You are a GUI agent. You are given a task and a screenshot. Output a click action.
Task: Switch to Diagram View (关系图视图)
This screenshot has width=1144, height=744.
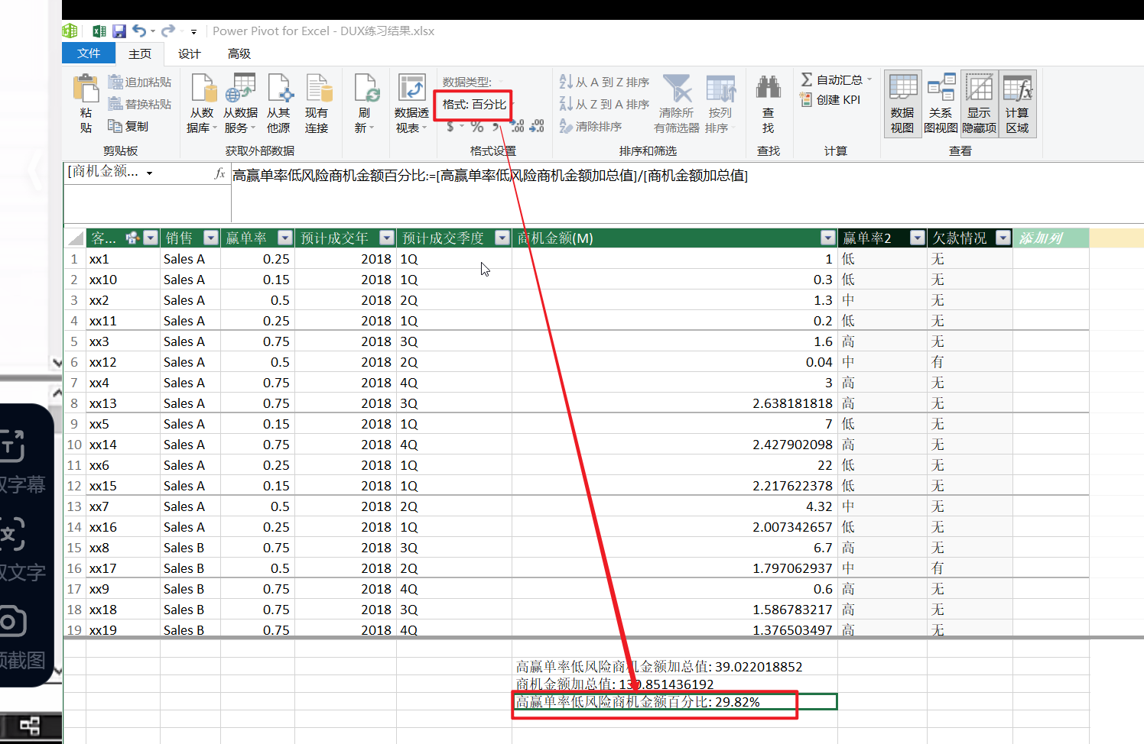tap(941, 104)
